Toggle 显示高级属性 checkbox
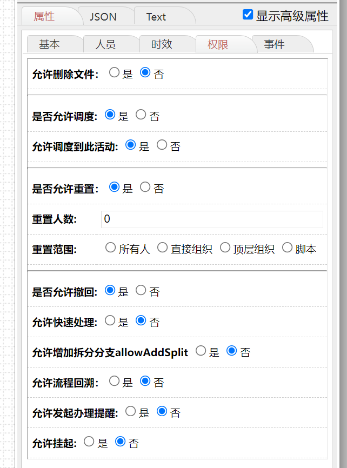The height and width of the screenshot is (468, 347). (x=248, y=15)
